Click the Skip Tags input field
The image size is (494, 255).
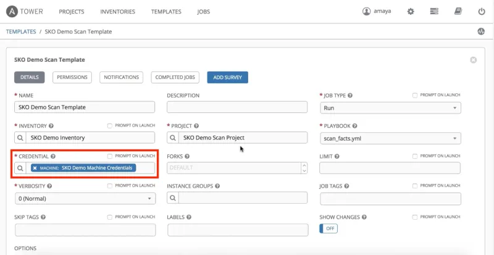[85, 230]
